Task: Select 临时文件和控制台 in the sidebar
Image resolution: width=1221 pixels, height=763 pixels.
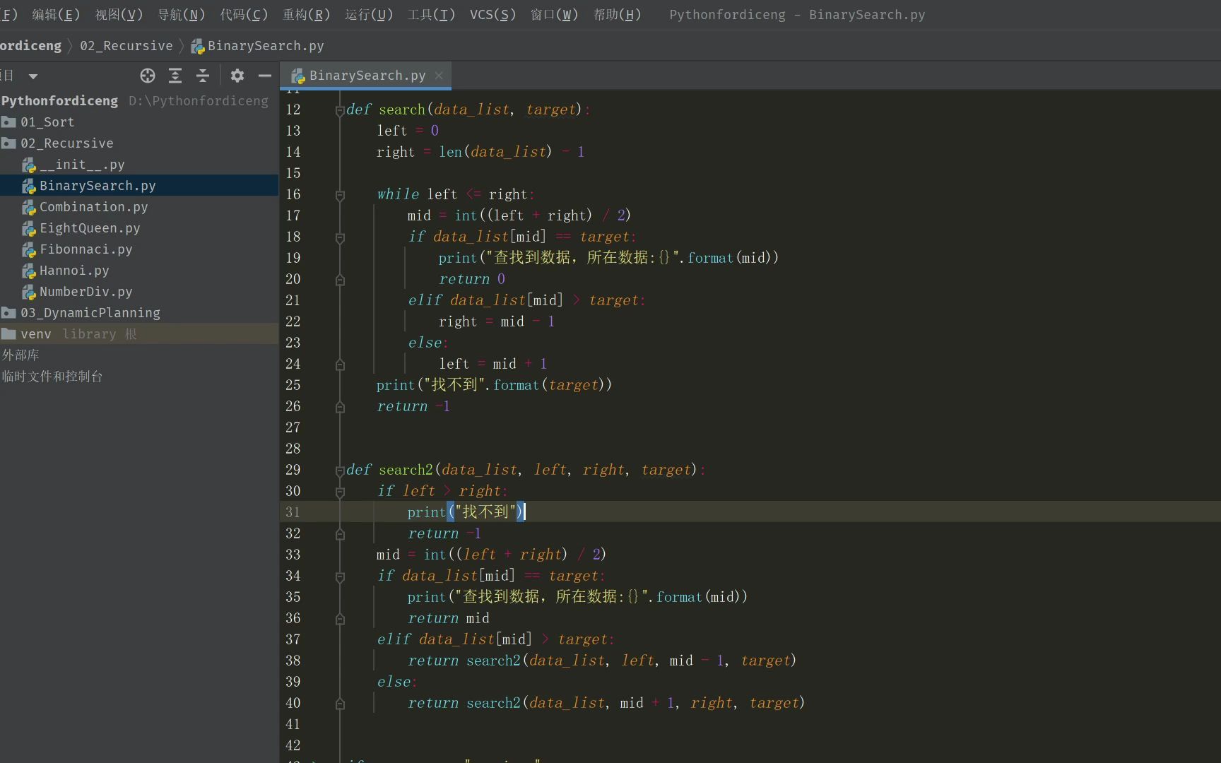Action: pyautogui.click(x=52, y=376)
